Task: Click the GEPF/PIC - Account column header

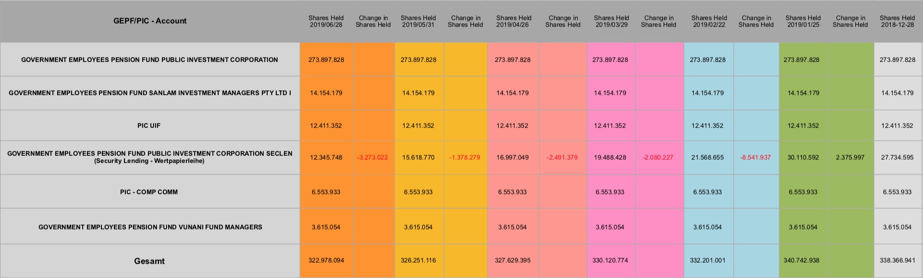Action: (150, 21)
